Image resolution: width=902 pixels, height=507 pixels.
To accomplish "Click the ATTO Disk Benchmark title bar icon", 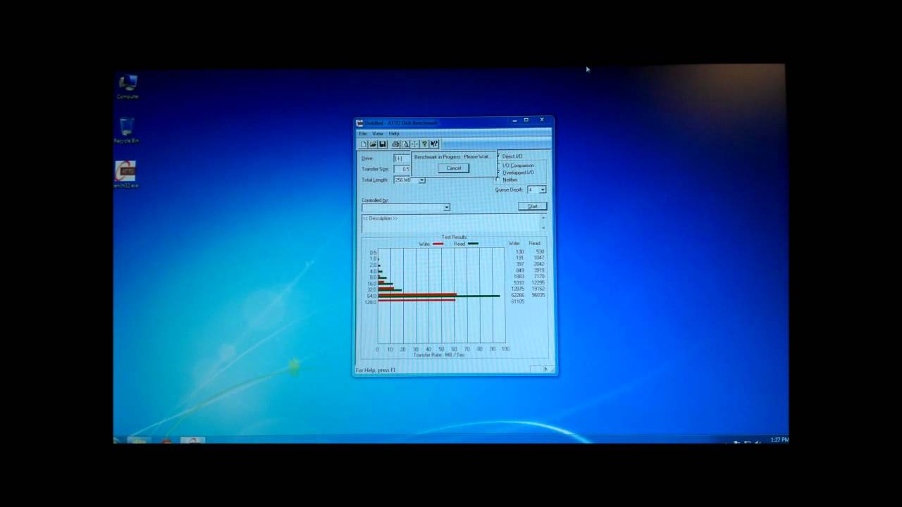I will pyautogui.click(x=359, y=123).
